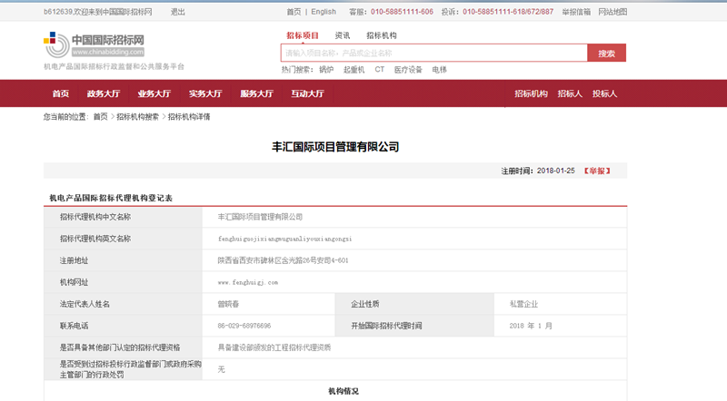Open 首页 in red navigation bar
The width and height of the screenshot is (727, 401).
[60, 93]
